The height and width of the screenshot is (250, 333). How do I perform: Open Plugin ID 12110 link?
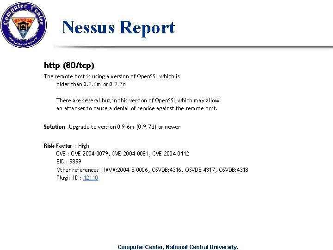(x=91, y=178)
